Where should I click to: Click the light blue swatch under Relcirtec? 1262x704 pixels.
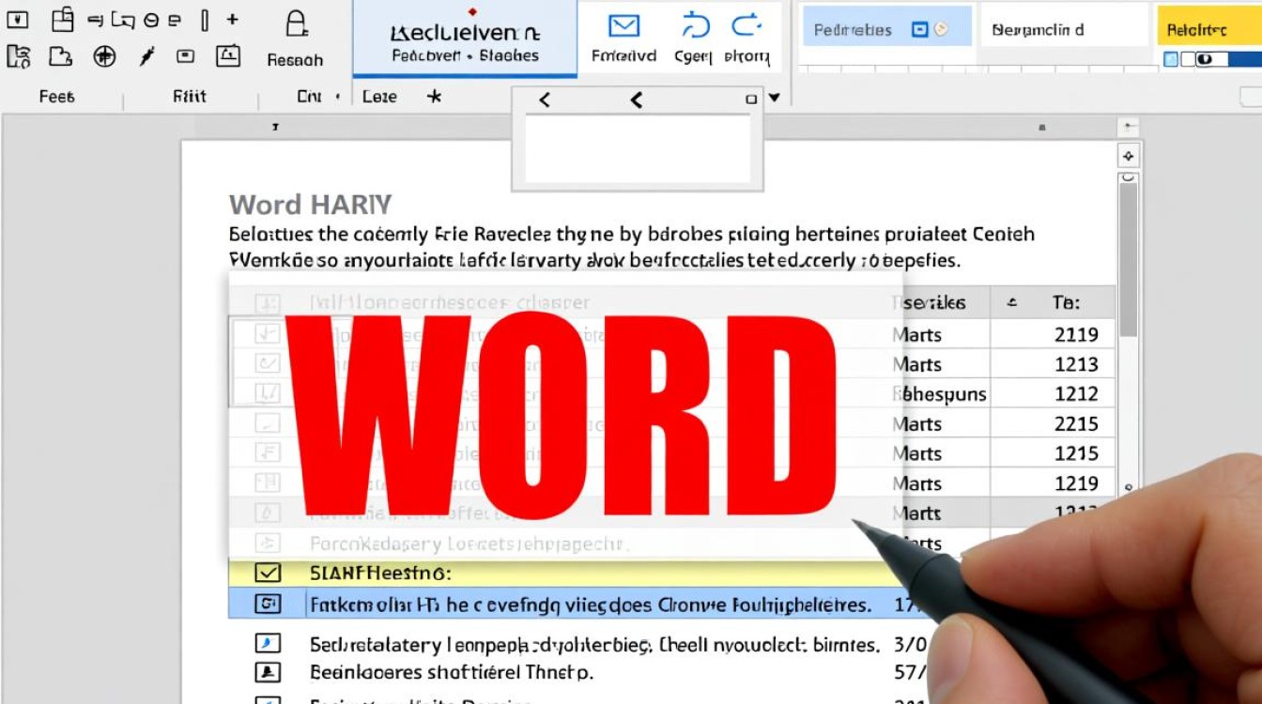[1171, 59]
